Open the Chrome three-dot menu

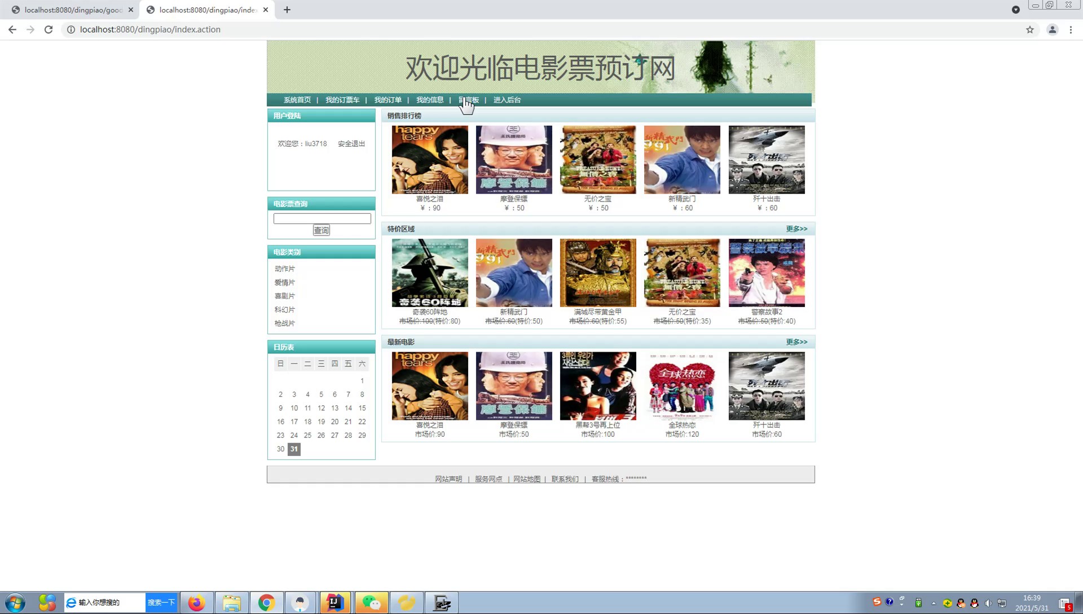[x=1071, y=29]
